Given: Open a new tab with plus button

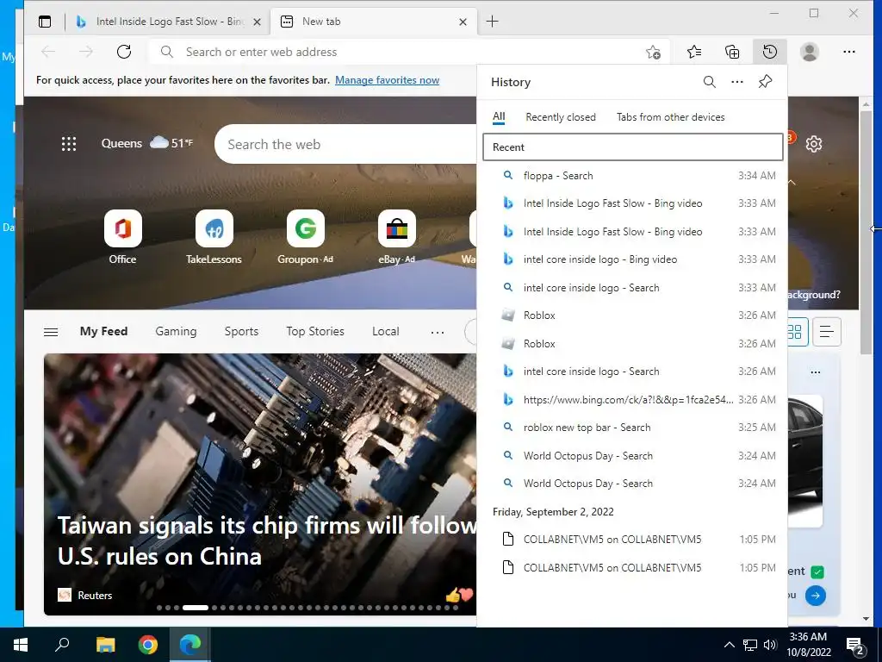Looking at the screenshot, I should pos(492,22).
